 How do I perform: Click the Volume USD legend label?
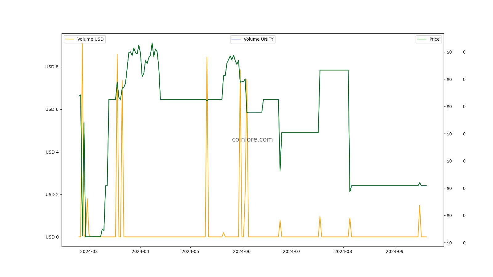[x=90, y=39]
